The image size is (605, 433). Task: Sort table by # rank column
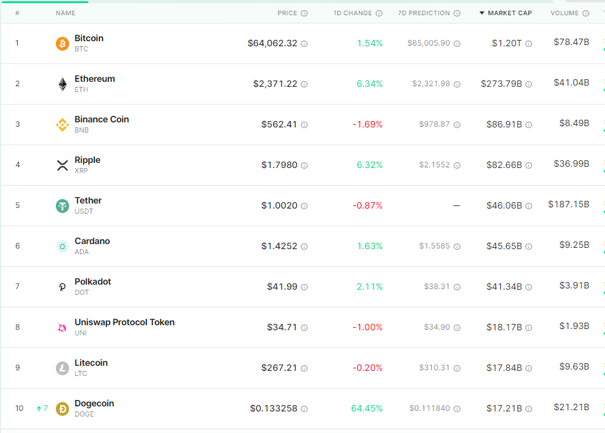17,13
